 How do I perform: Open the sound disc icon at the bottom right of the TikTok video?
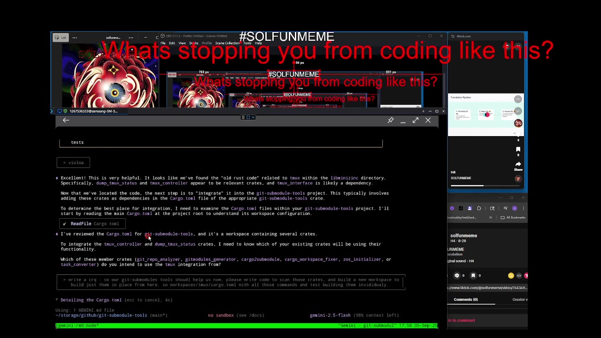click(518, 178)
